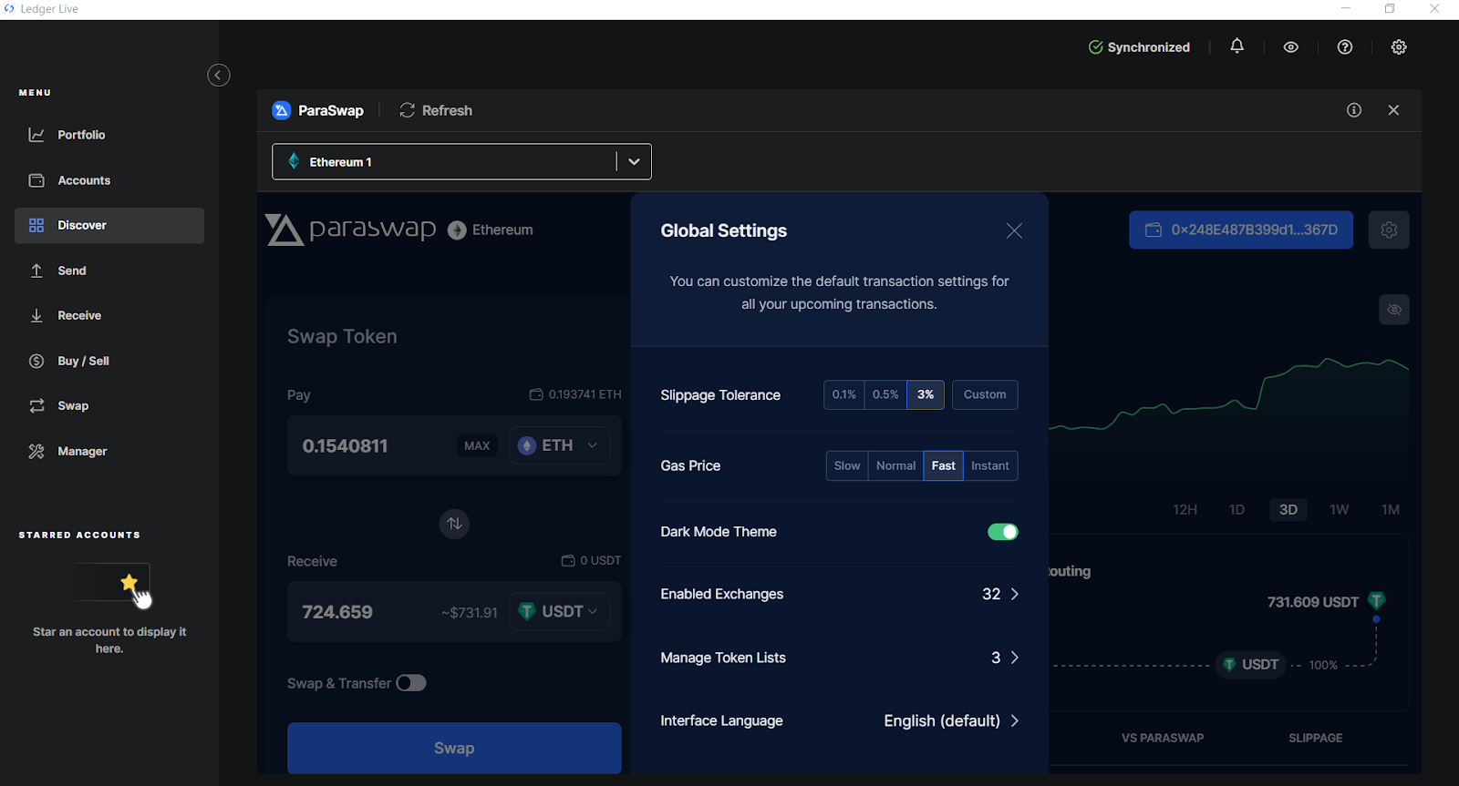The width and height of the screenshot is (1459, 786).
Task: Switch chart to 1W range
Action: (x=1340, y=509)
